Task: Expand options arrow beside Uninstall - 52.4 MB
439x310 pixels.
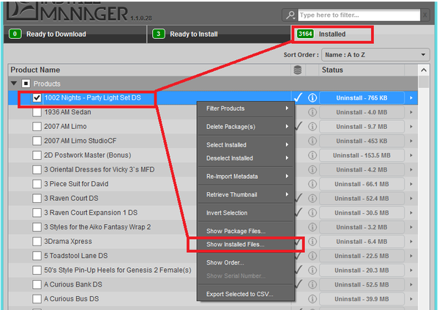Action: [x=411, y=199]
